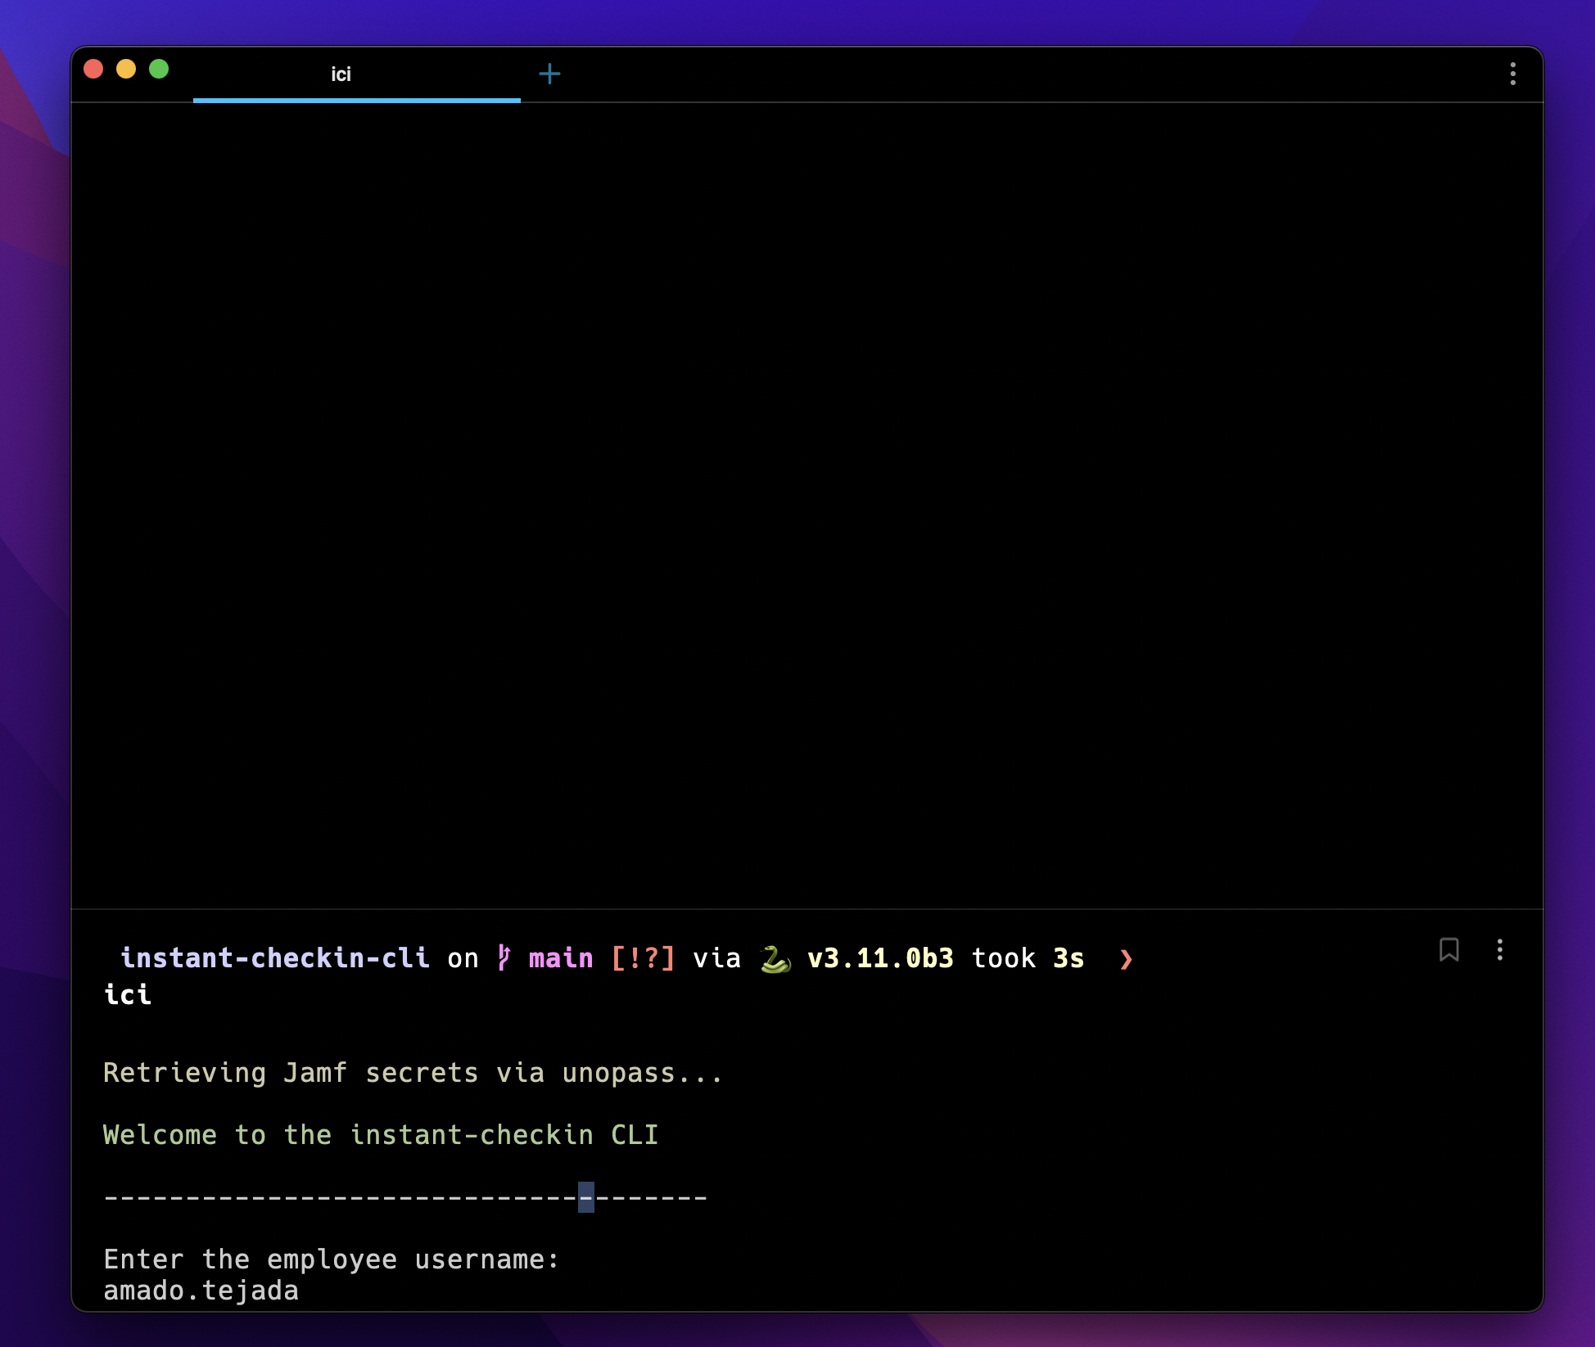Image resolution: width=1595 pixels, height=1347 pixels.
Task: Click the Retrieving Jamf secrets output line
Action: (x=413, y=1073)
